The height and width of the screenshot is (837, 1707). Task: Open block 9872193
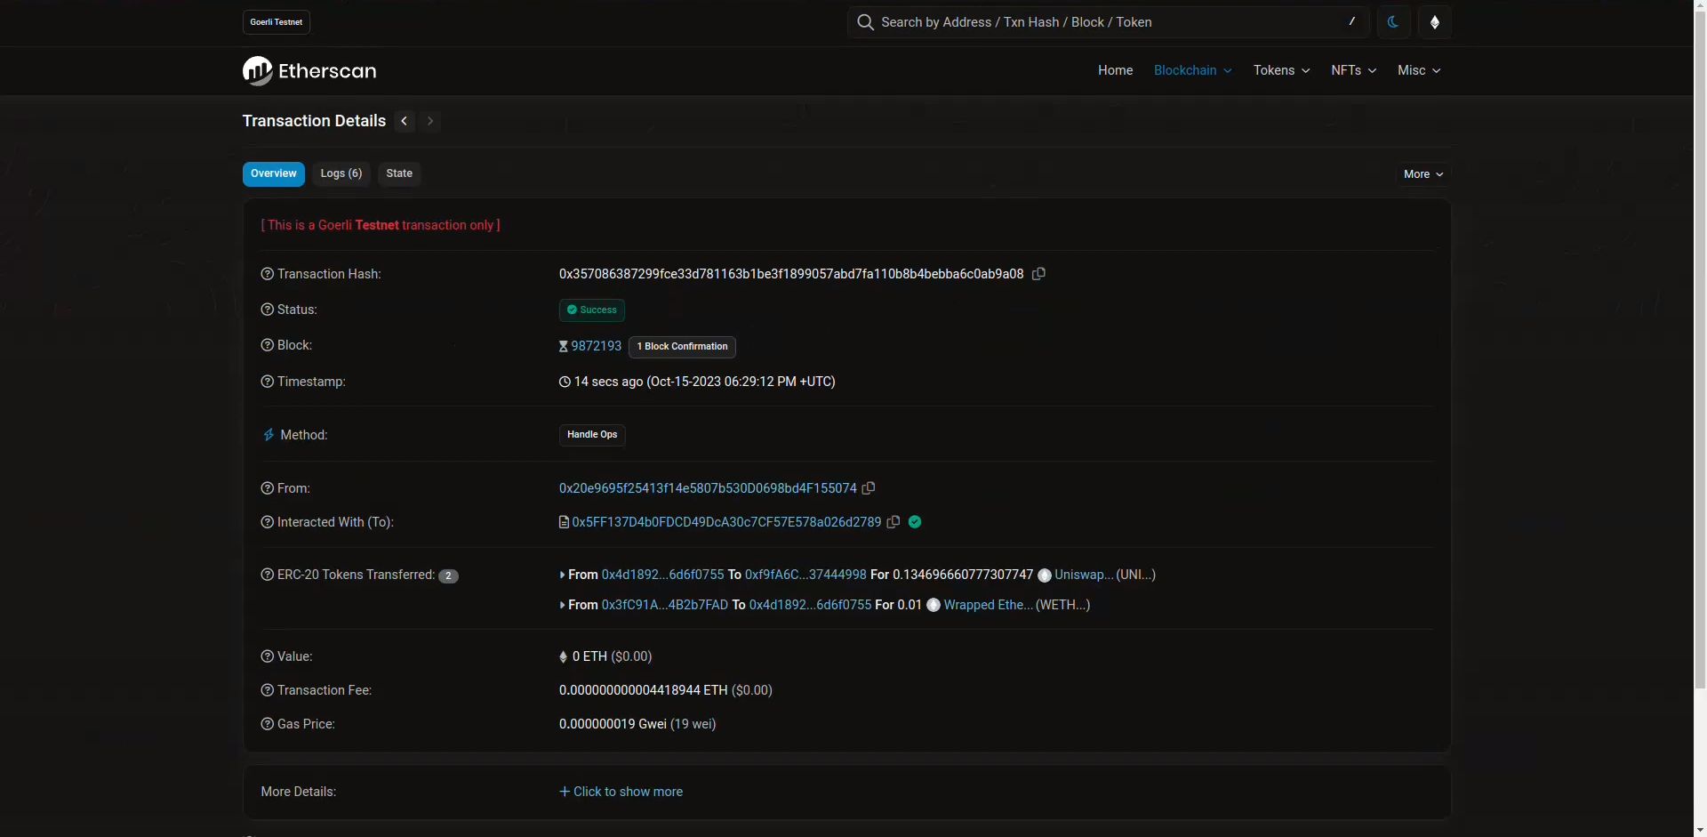click(x=597, y=346)
